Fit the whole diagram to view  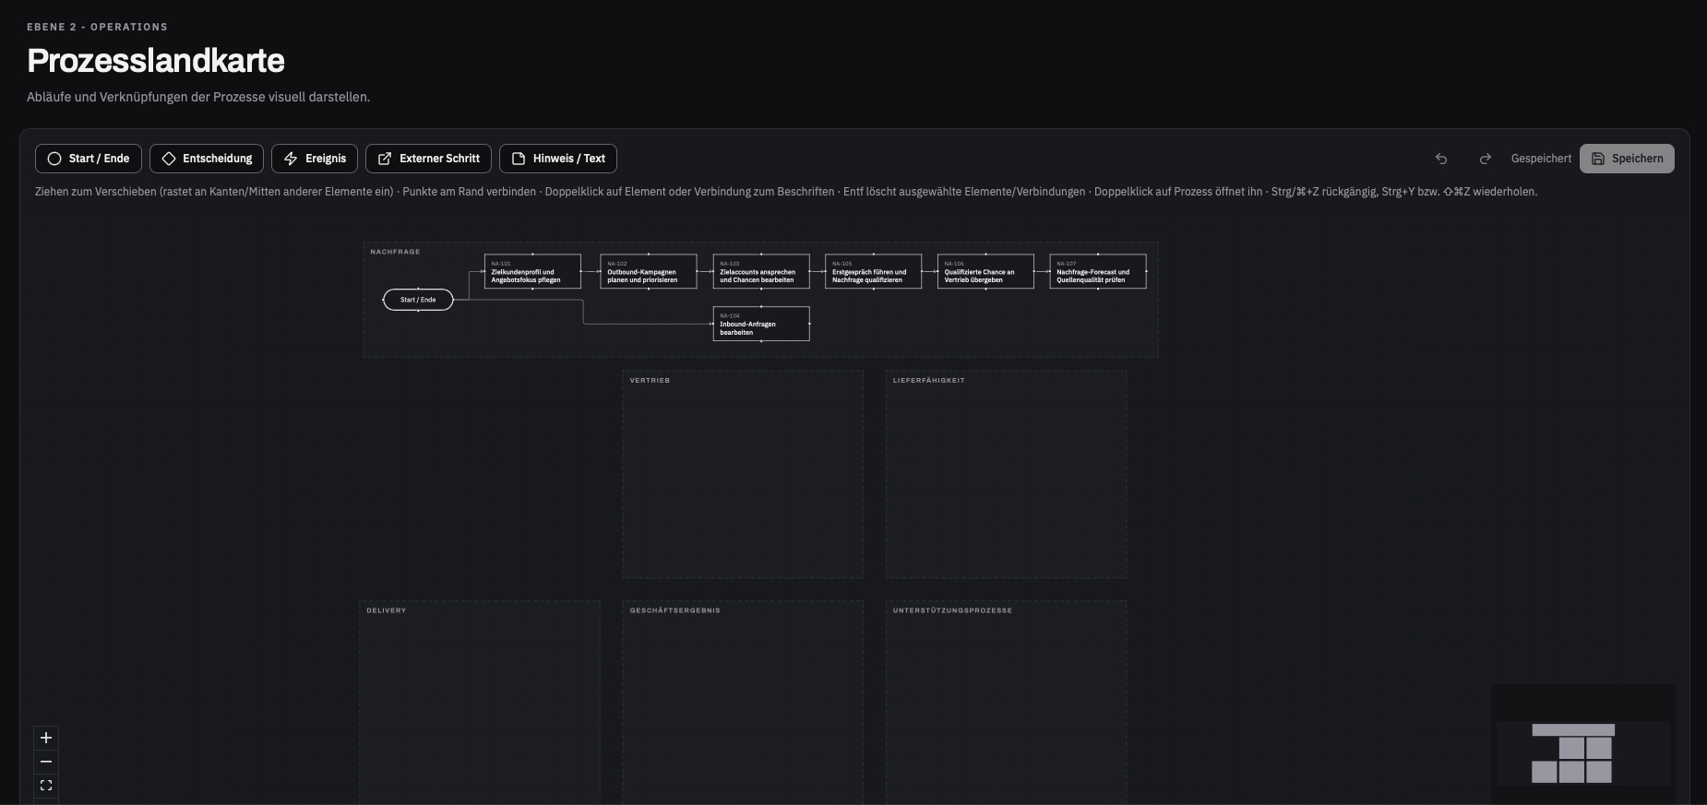click(x=46, y=786)
